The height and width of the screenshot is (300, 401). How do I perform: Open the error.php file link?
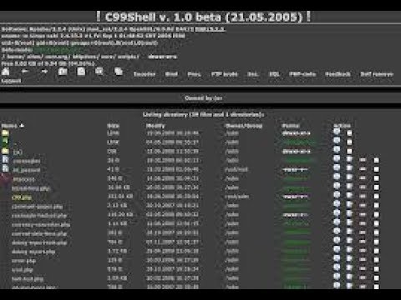(23, 261)
